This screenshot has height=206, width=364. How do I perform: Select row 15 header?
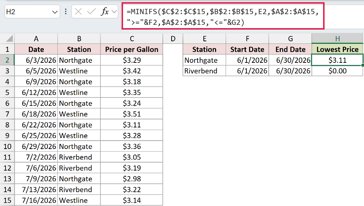[x=7, y=200]
